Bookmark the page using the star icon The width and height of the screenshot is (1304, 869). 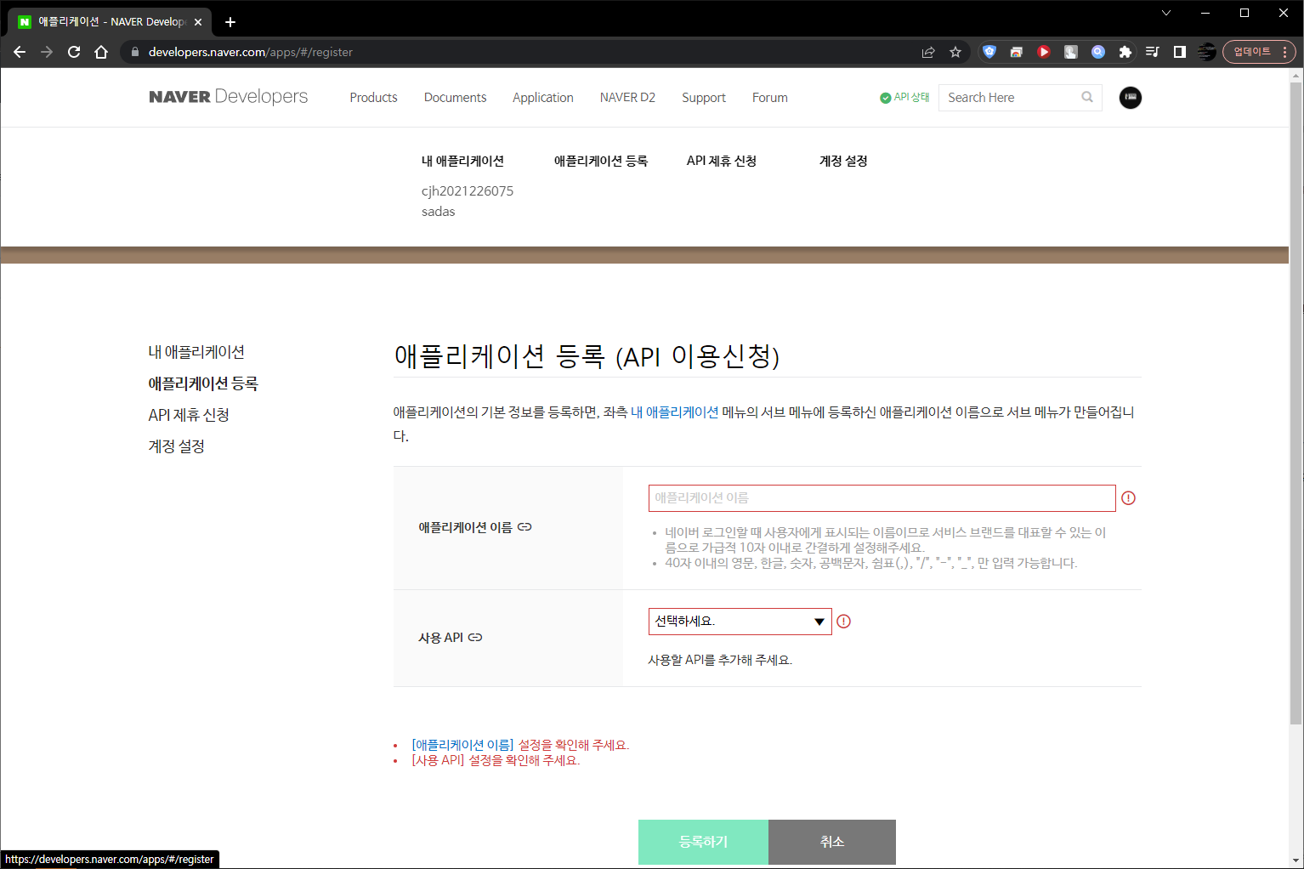pos(955,52)
